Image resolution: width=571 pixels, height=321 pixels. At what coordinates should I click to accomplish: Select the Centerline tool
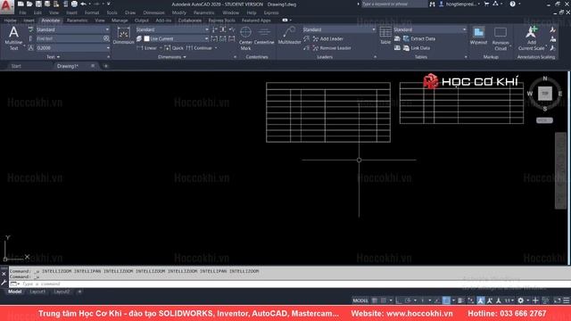[x=264, y=36]
